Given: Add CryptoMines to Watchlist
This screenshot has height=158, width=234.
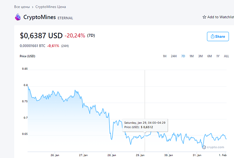Looking at the screenshot, I should click(218, 17).
